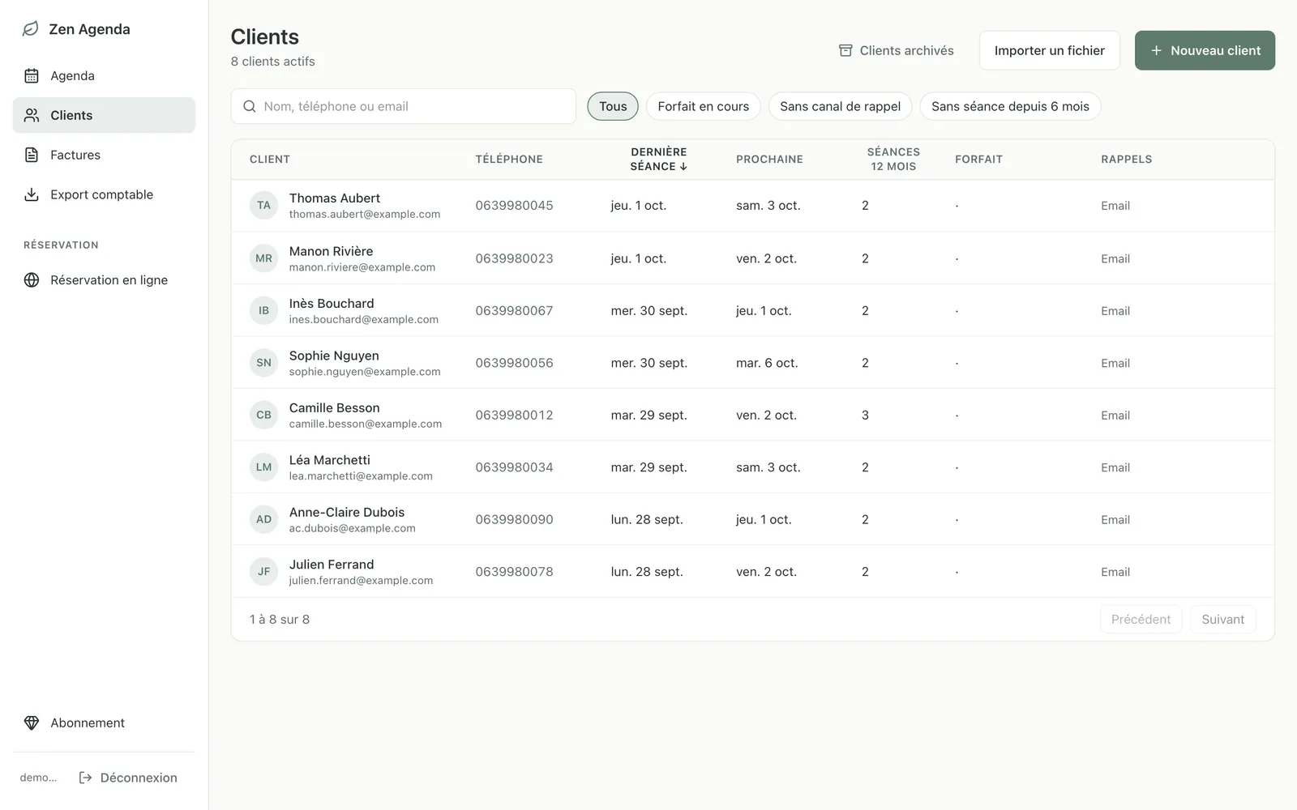This screenshot has height=810, width=1297.
Task: Click the Clients people icon in sidebar
Action: click(32, 115)
